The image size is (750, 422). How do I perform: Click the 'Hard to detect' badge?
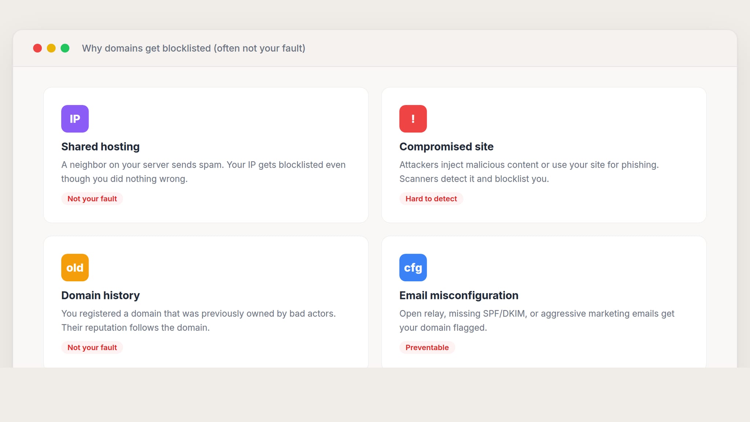point(431,199)
